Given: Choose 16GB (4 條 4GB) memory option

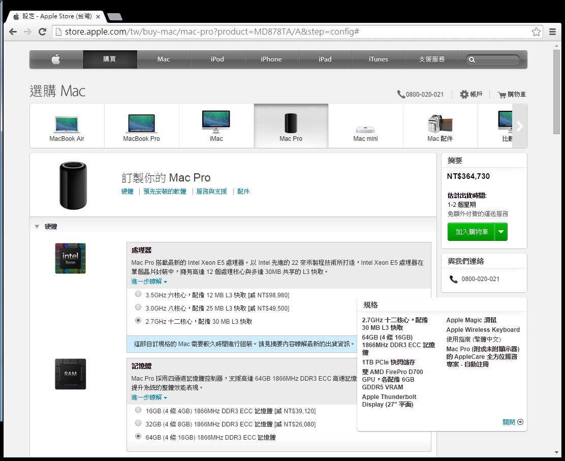Looking at the screenshot, I should point(138,410).
